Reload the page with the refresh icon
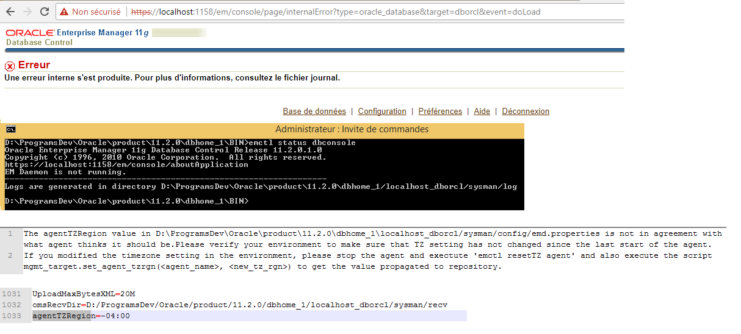Viewport: 741px width, 334px height. 45,12
